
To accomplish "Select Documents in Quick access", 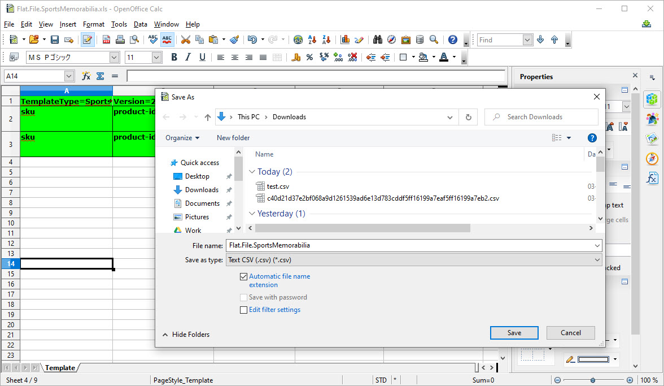I will tap(202, 203).
